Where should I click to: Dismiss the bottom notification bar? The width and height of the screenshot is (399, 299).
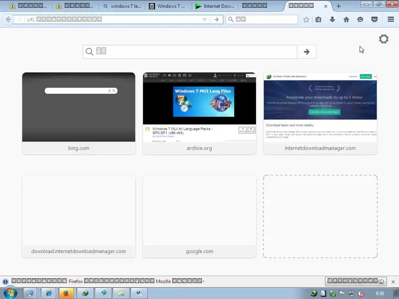point(393,281)
